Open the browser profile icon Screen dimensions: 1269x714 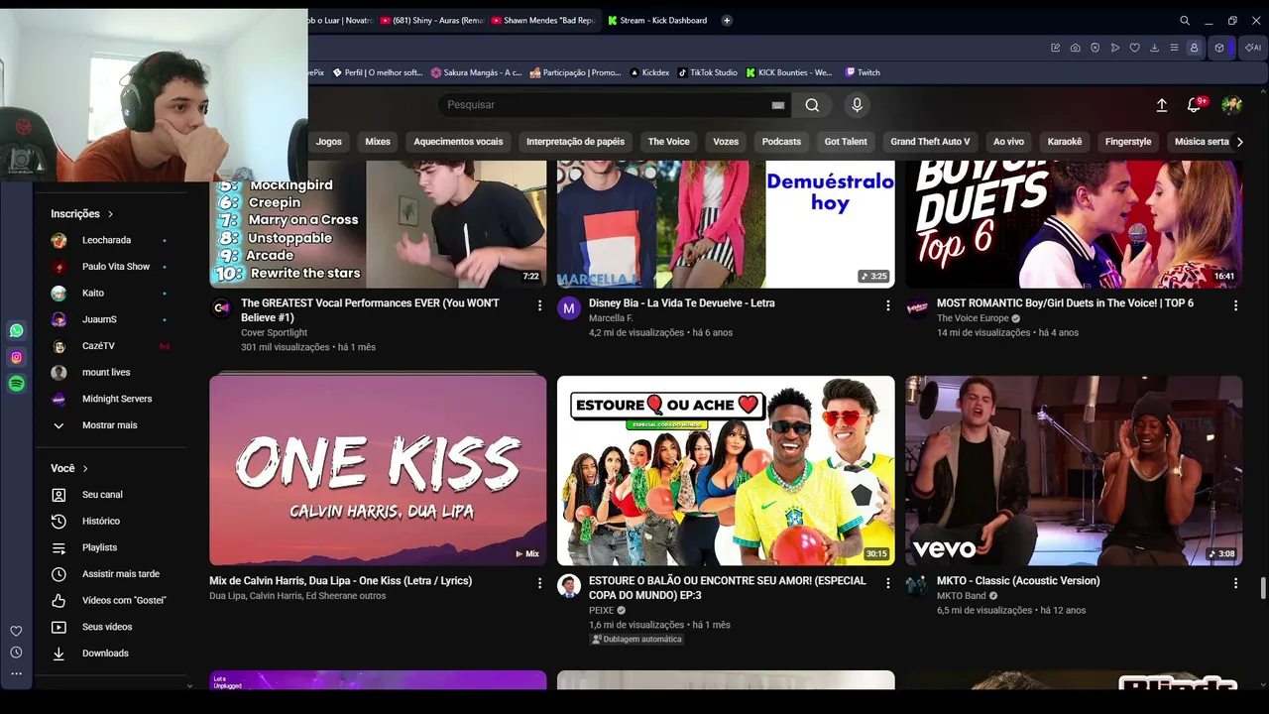(1195, 48)
